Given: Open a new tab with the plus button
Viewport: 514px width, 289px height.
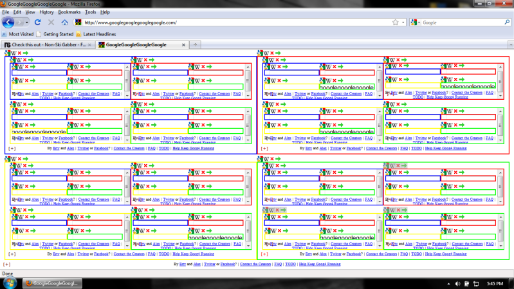Looking at the screenshot, I should pos(196,44).
